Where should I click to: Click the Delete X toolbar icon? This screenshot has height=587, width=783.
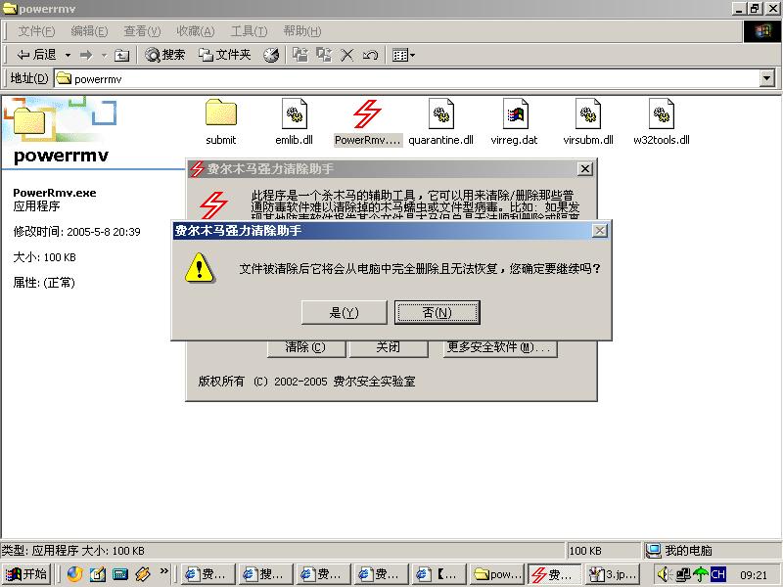(x=346, y=55)
